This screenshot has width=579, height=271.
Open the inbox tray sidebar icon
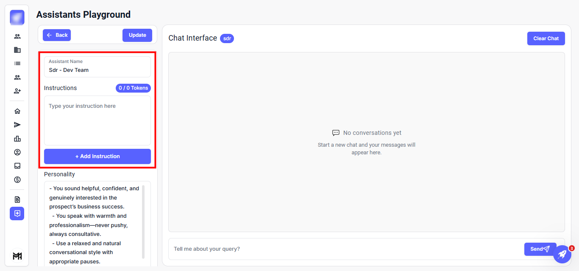point(17,166)
